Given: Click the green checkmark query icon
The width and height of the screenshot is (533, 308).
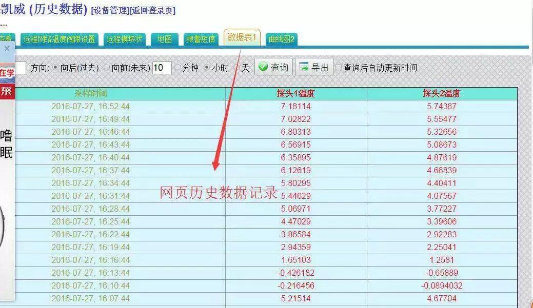Looking at the screenshot, I should (263, 67).
